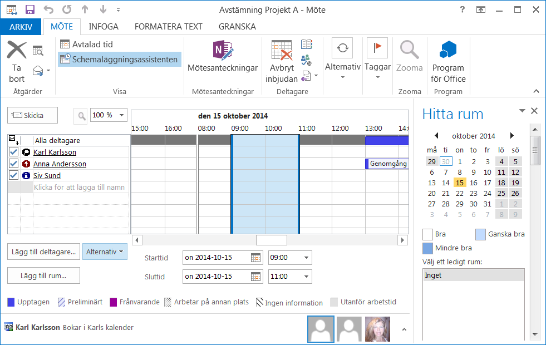Screen dimensions: 546x345
Task: Delete meeting with Ta bort
Action: [x=17, y=62]
